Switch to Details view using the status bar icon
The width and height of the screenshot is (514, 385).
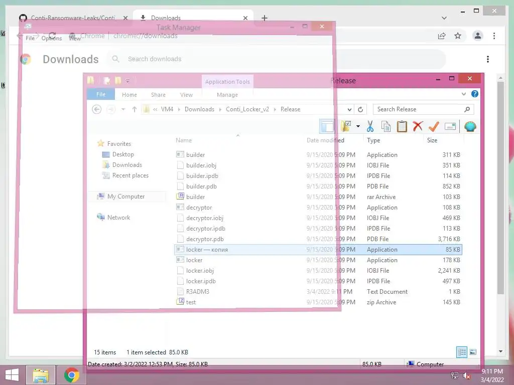point(462,352)
